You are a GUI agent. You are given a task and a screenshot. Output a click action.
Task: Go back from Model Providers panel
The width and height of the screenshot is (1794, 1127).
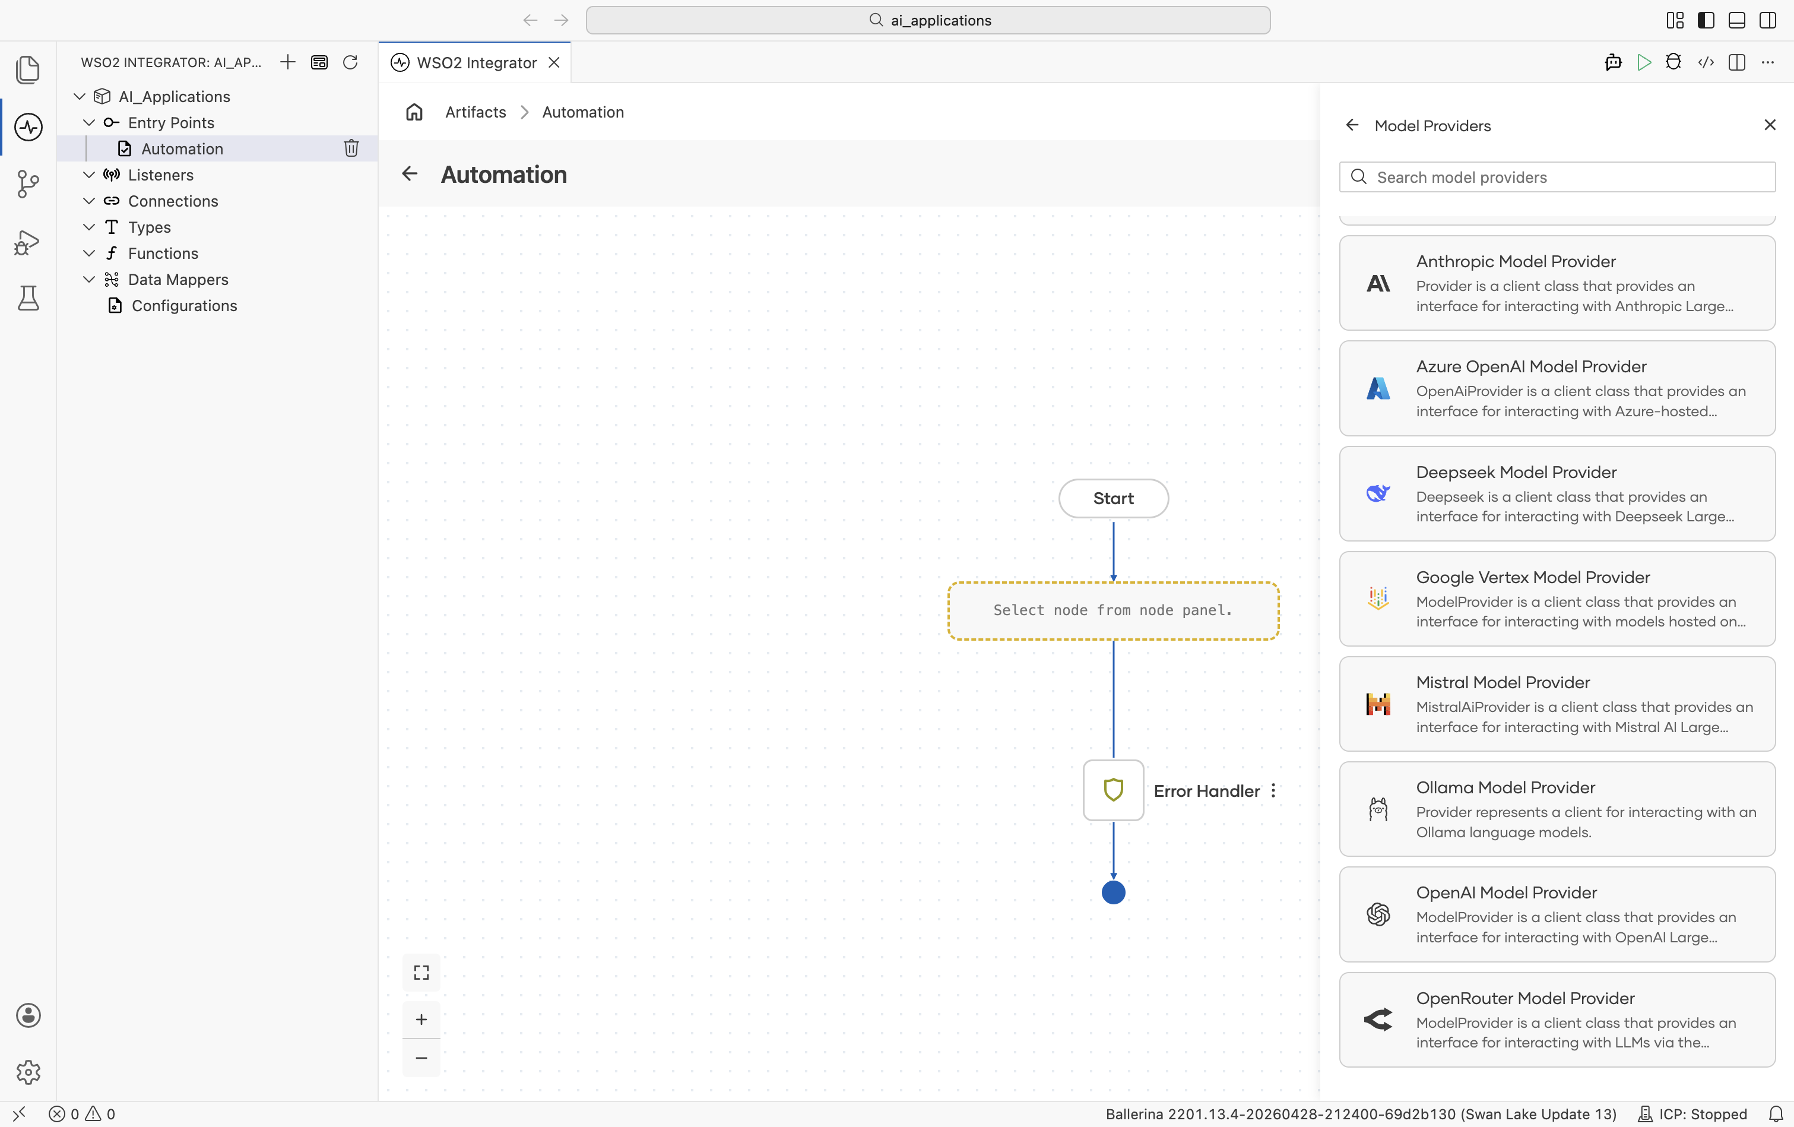[x=1352, y=125]
